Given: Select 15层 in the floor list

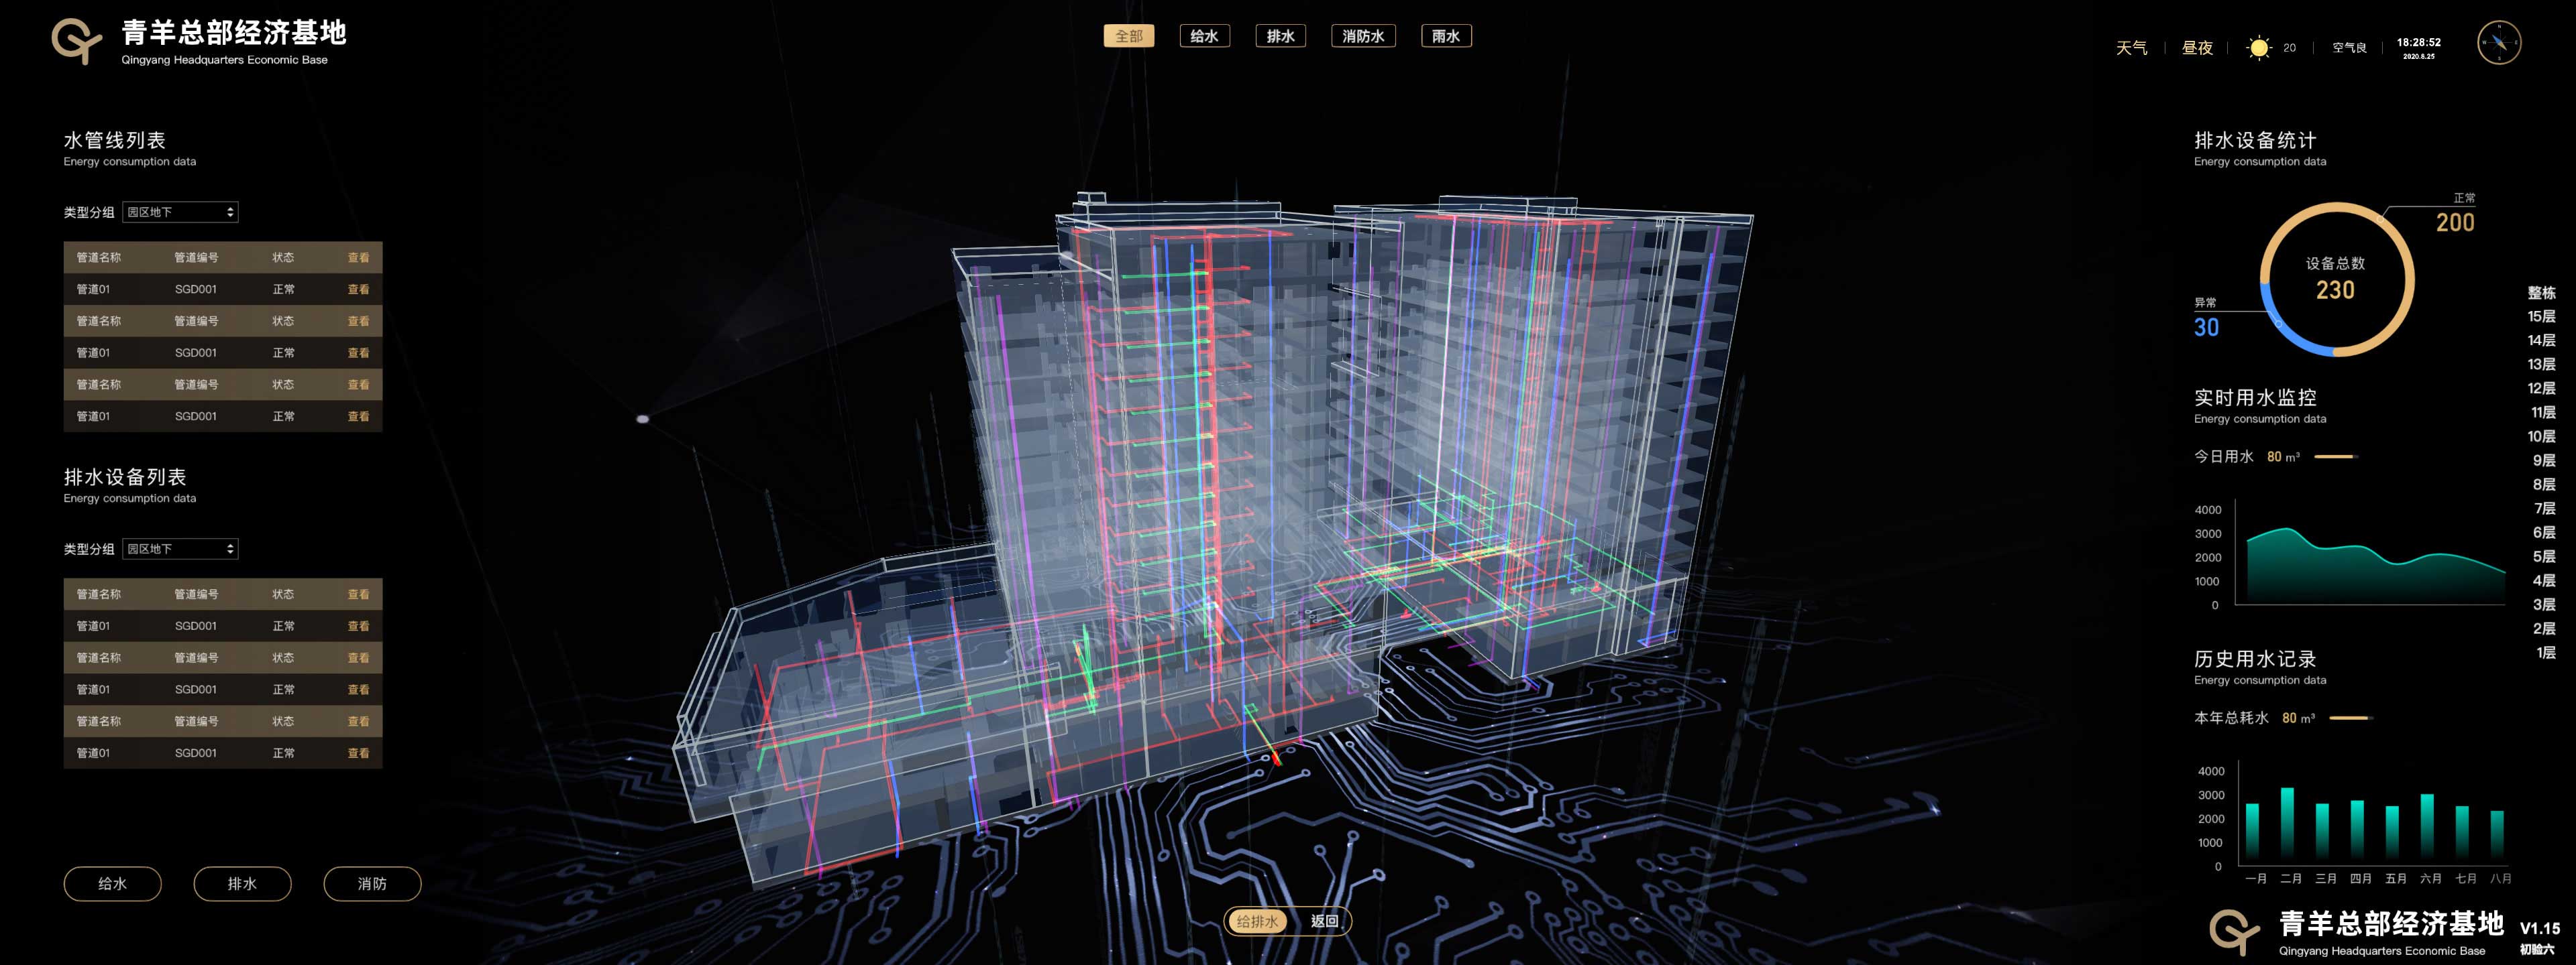Looking at the screenshot, I should point(2541,317).
